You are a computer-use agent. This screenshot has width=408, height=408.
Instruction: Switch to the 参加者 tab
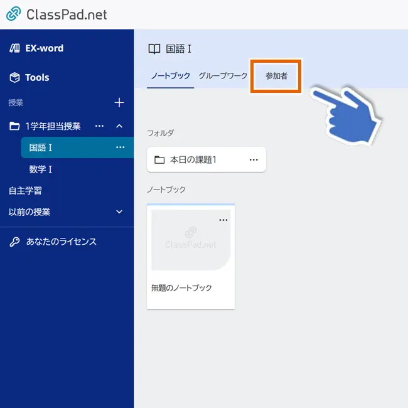[276, 76]
